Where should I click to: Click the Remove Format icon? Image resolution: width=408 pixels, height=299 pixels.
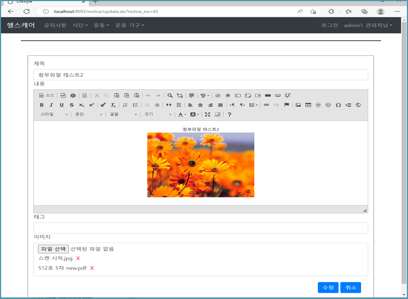click(113, 105)
